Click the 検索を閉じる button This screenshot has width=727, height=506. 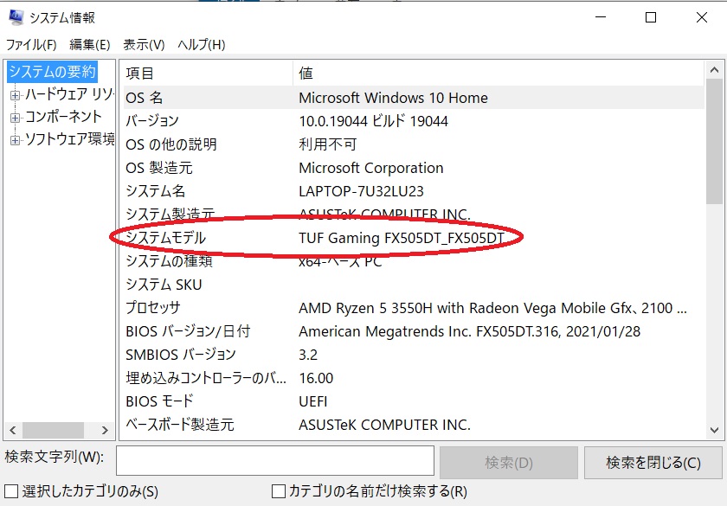(x=652, y=462)
